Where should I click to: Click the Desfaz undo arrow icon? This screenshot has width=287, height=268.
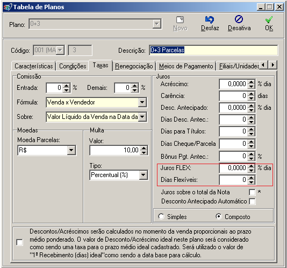tap(210, 19)
